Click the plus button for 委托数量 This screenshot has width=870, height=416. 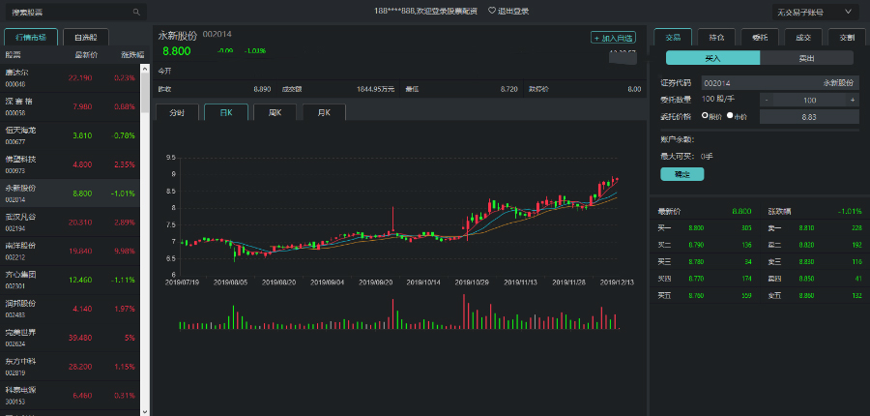coord(852,100)
